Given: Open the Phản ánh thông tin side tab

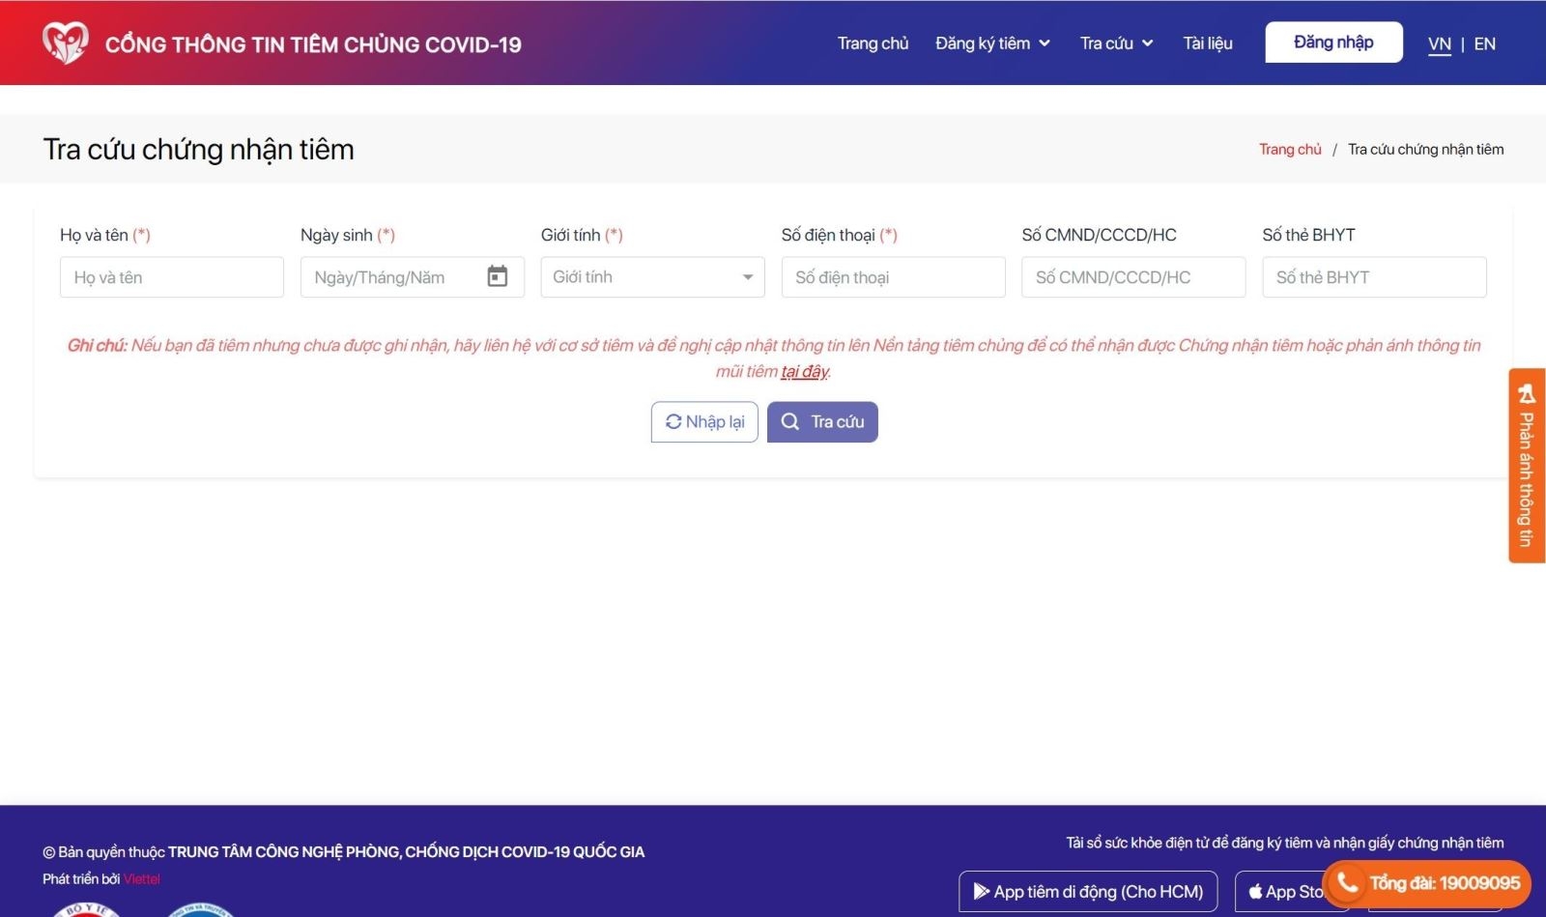Looking at the screenshot, I should [x=1527, y=466].
